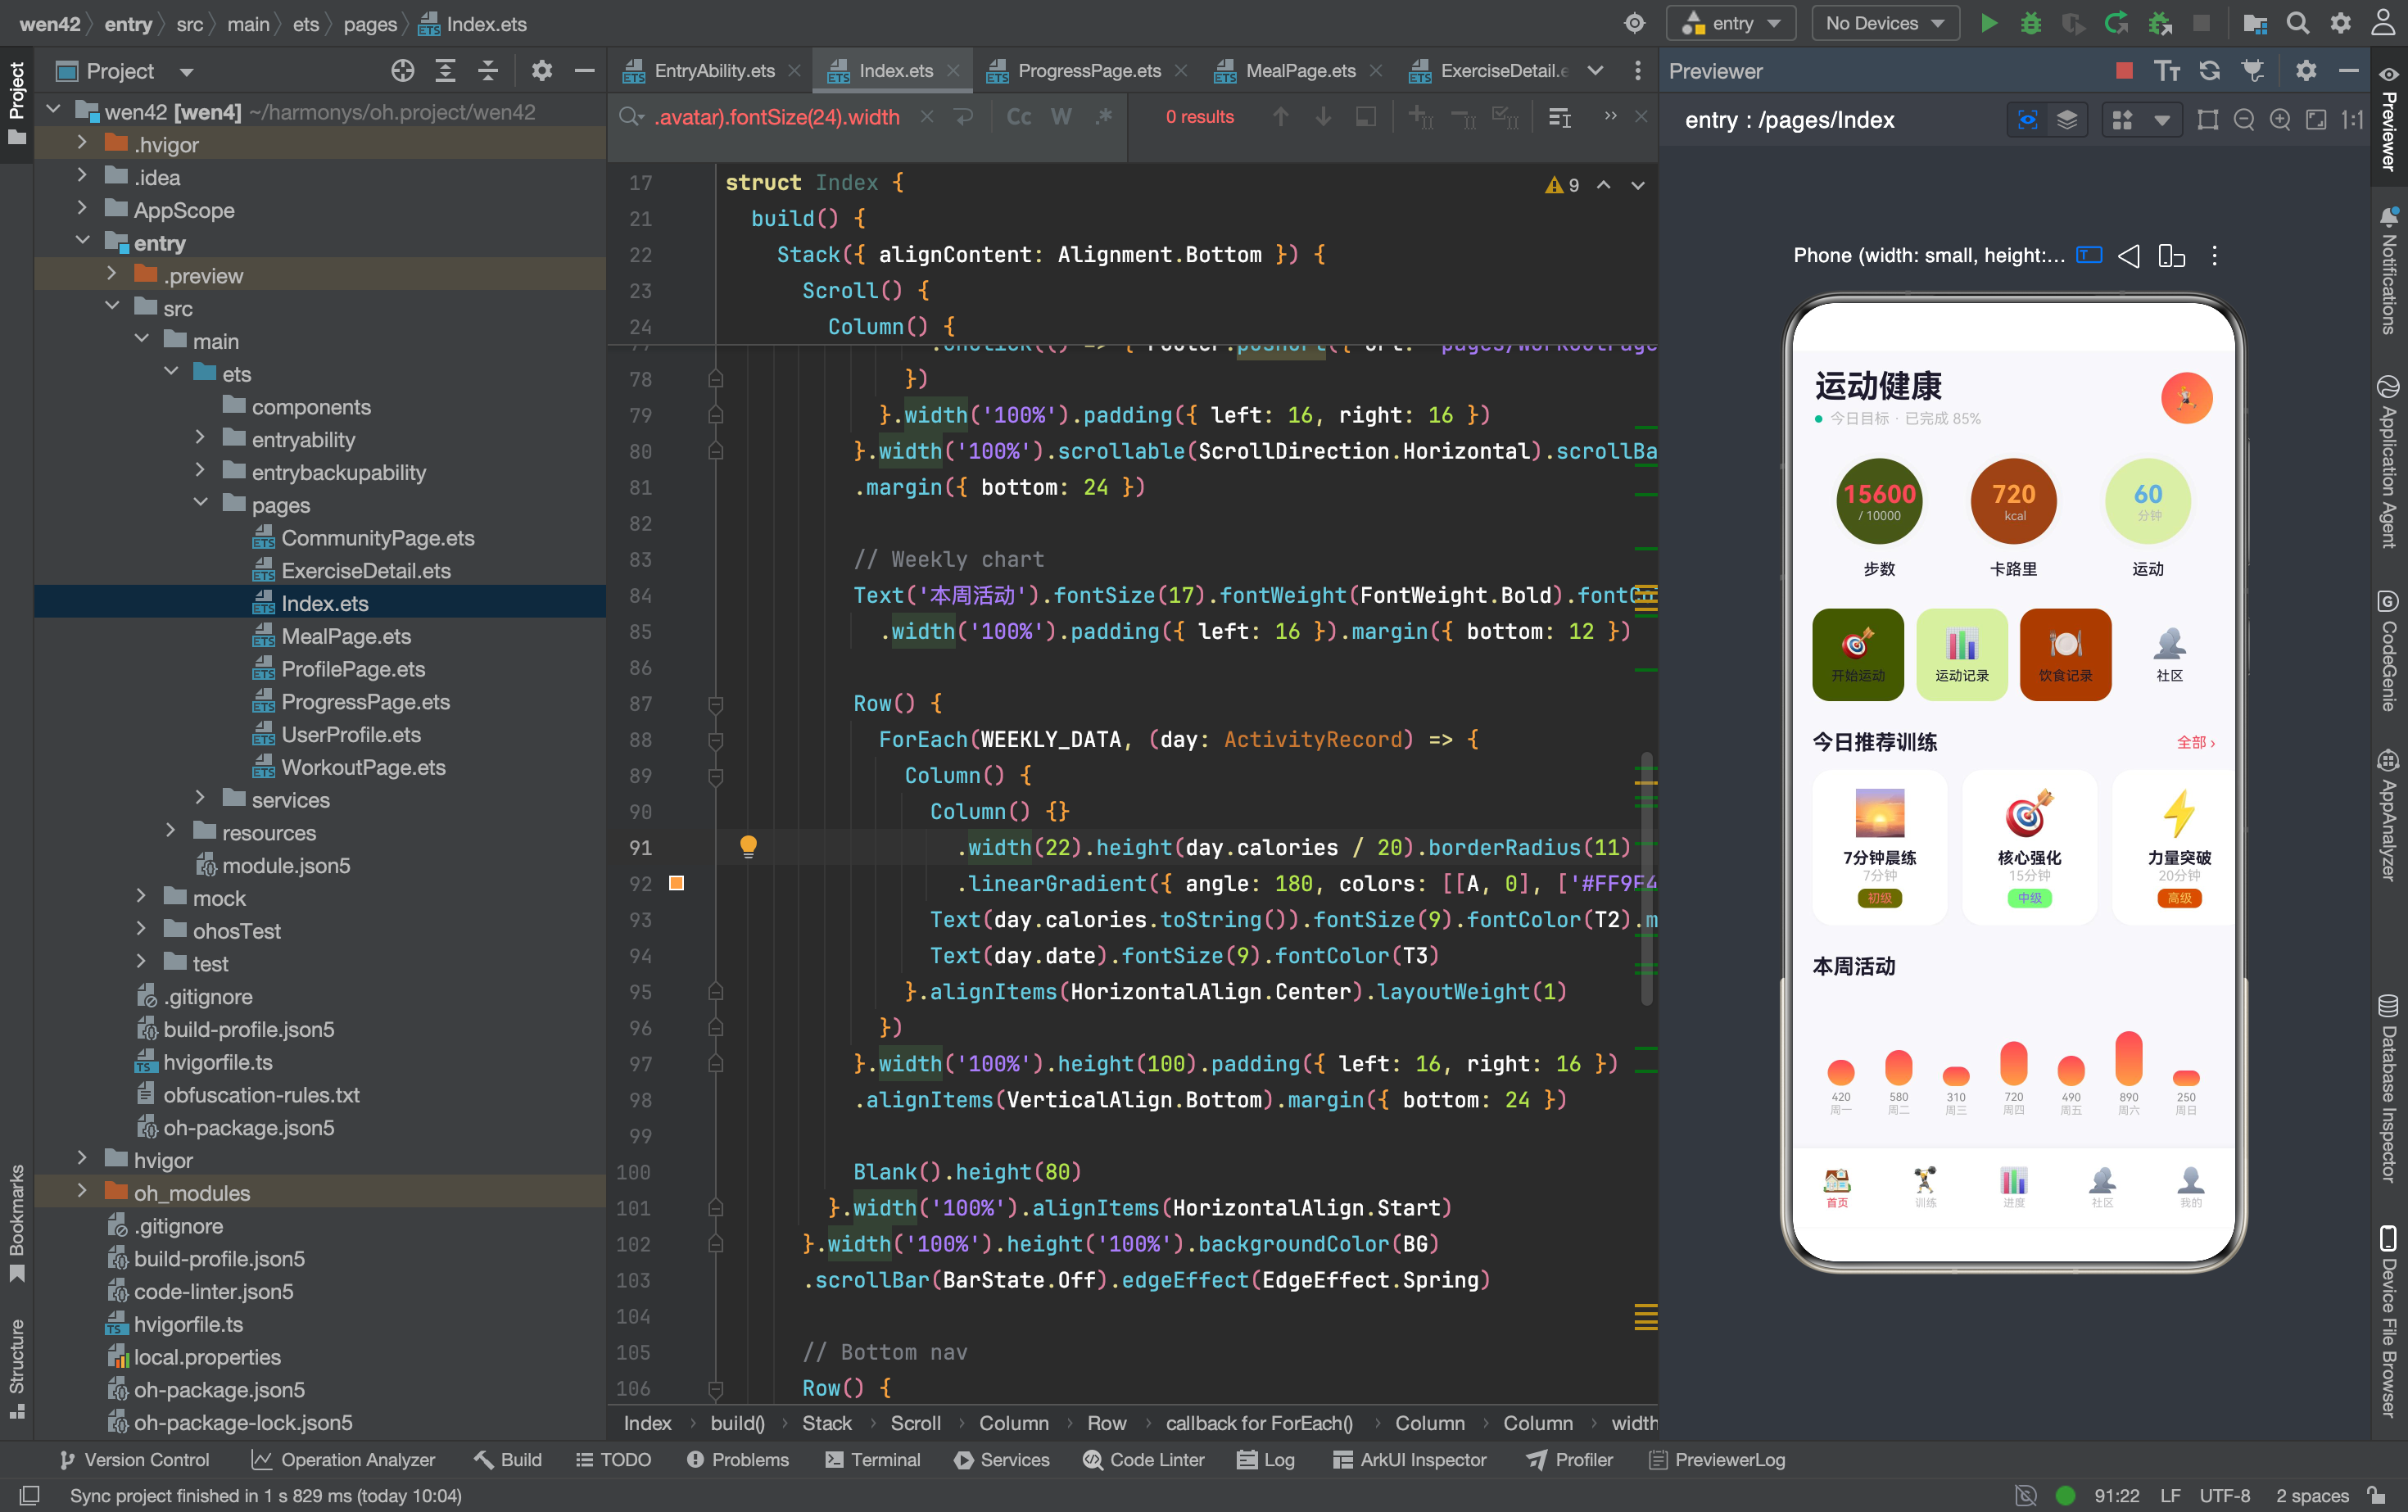
Task: Show quick-fix lightbulb on line 91
Action: [x=748, y=847]
